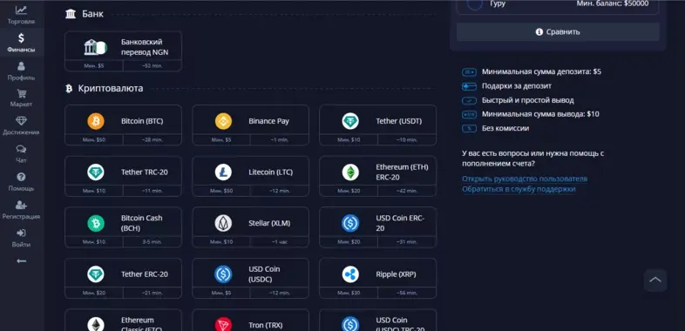Screen dimensions: 685x331
Task: Select the Гуру account radio button
Action: tap(475, 4)
